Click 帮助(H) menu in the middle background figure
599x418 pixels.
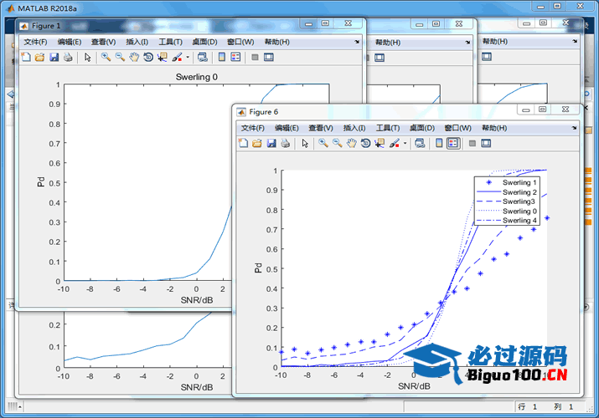pyautogui.click(x=388, y=43)
